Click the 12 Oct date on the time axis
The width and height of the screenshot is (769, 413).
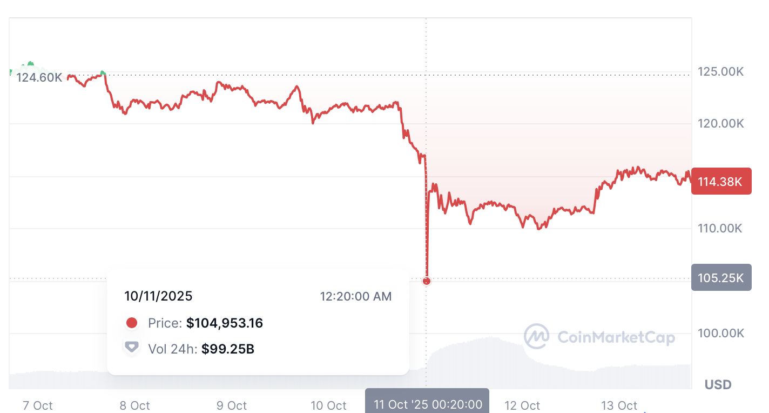(522, 405)
